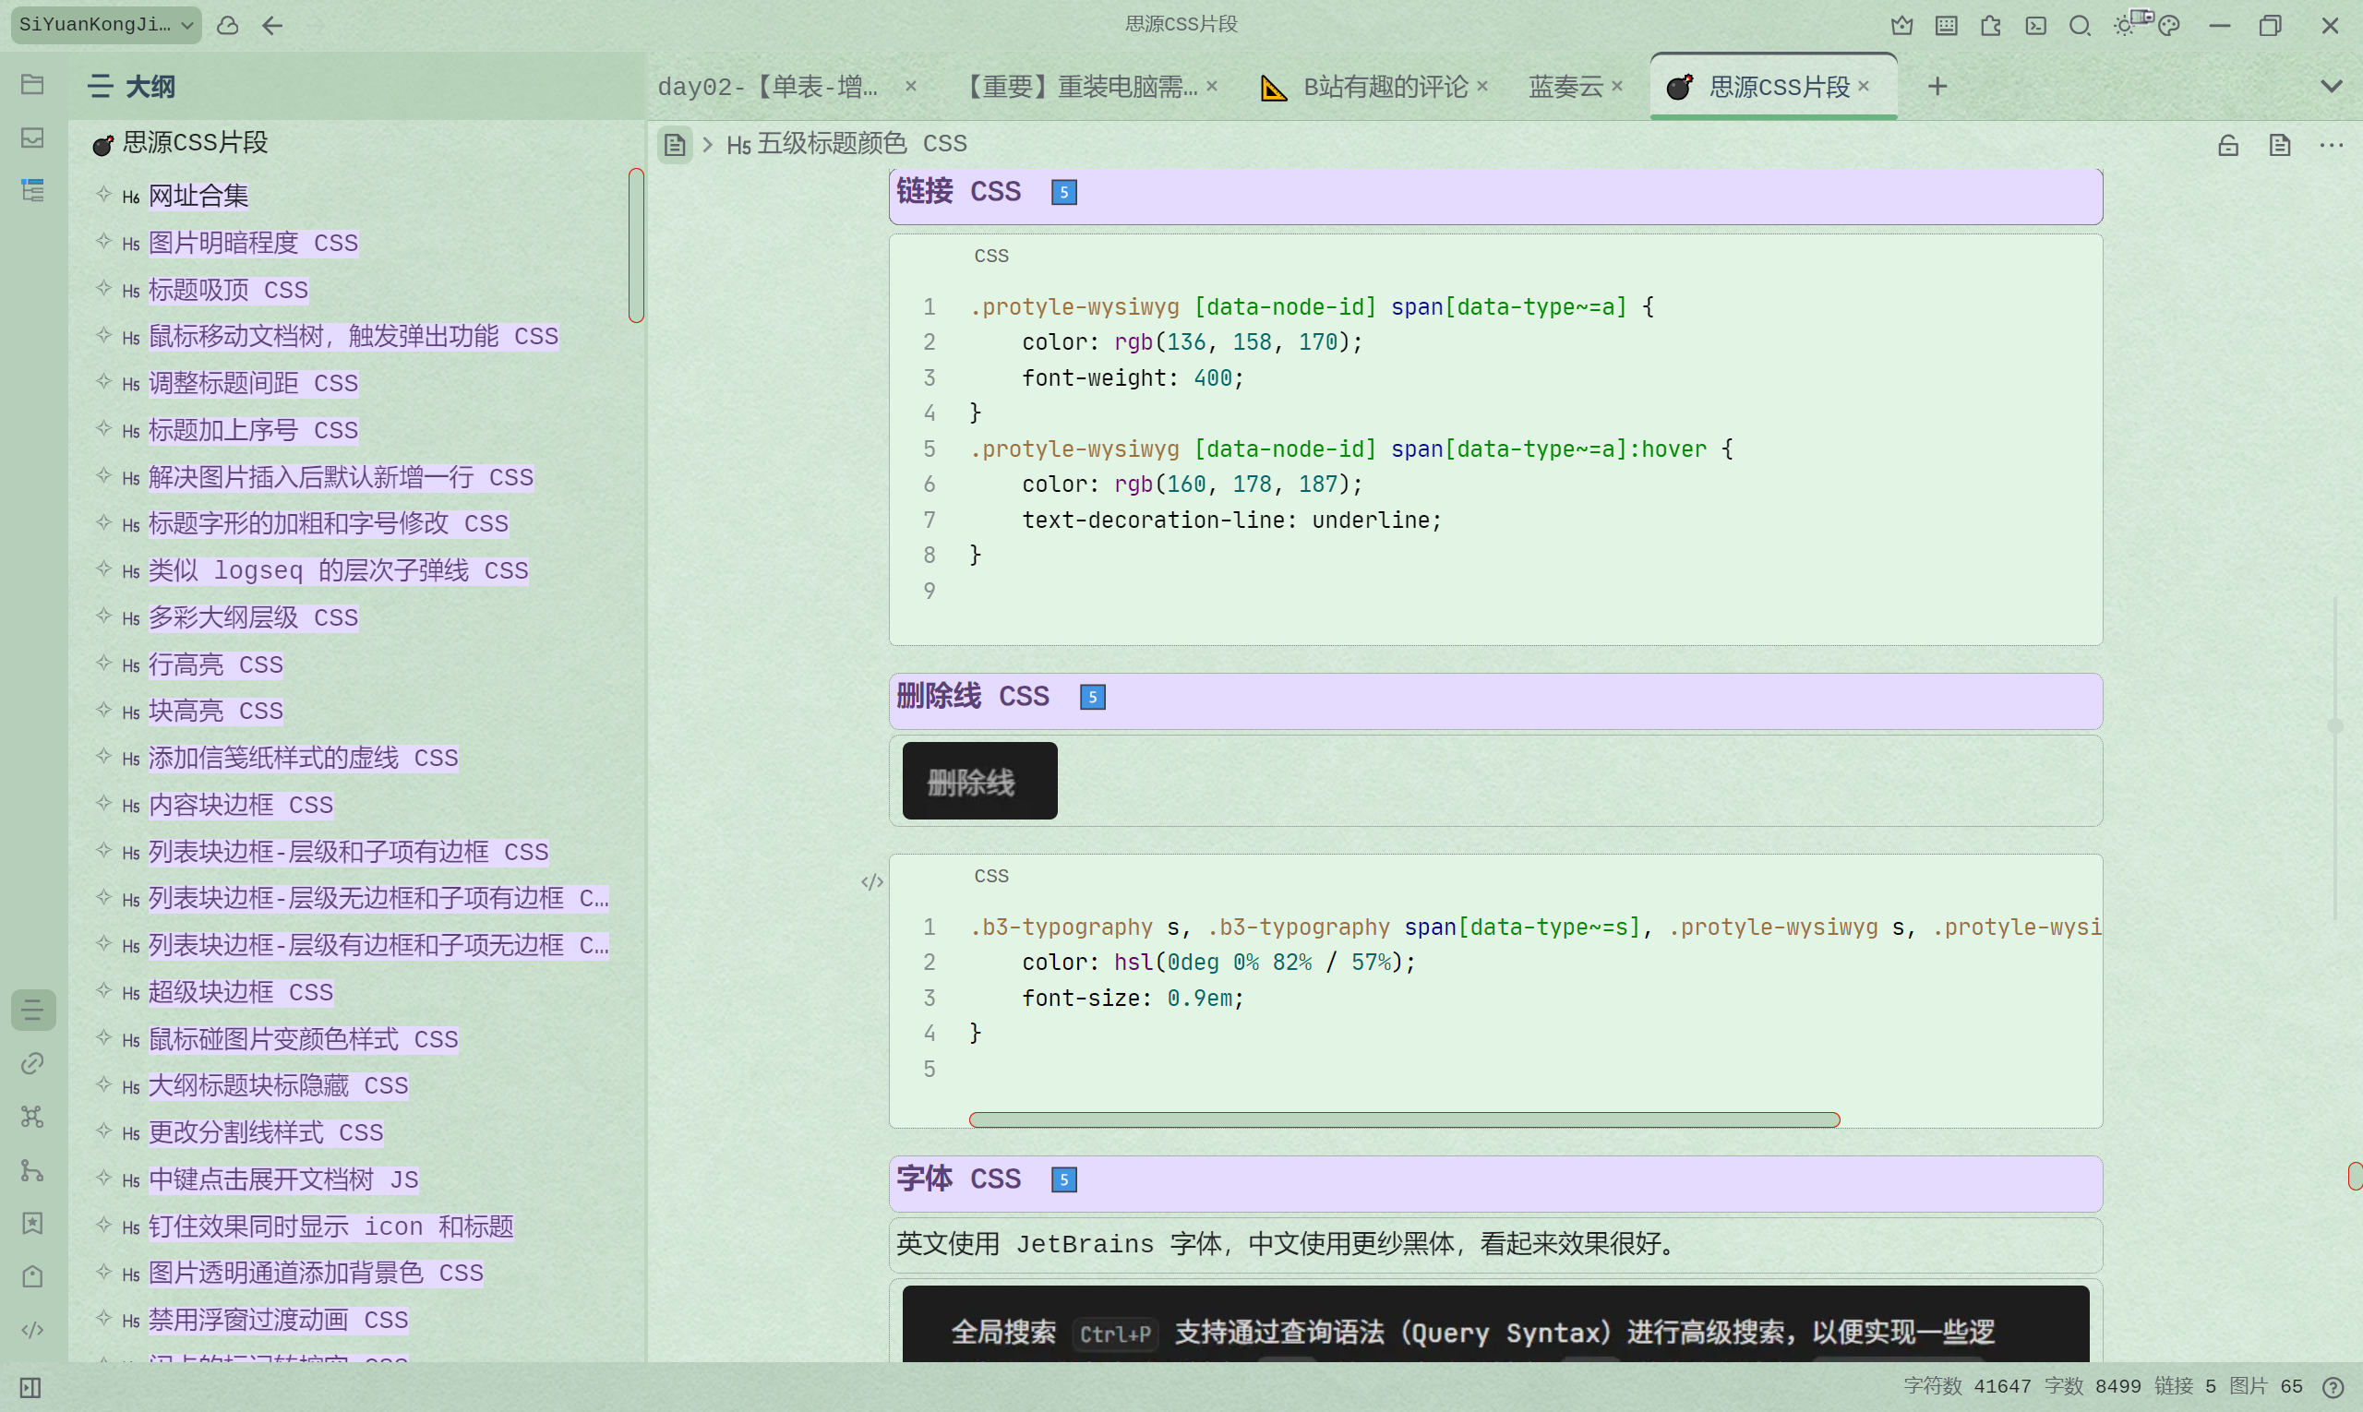Image resolution: width=2363 pixels, height=1412 pixels.
Task: Expand the tab list chevron at the far right
Action: tap(2331, 87)
